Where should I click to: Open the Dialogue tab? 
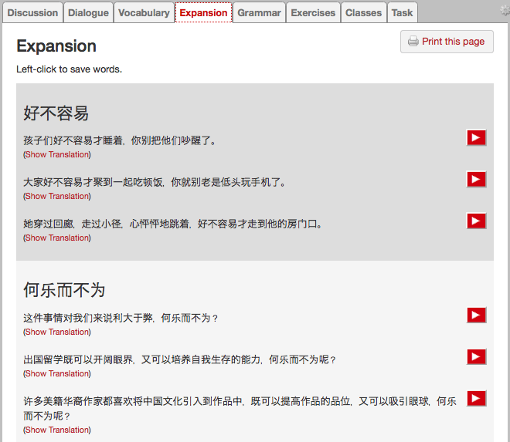click(88, 12)
